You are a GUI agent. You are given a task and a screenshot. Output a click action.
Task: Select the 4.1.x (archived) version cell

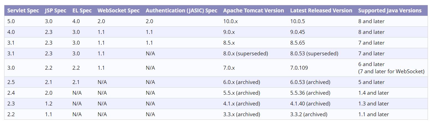point(242,104)
